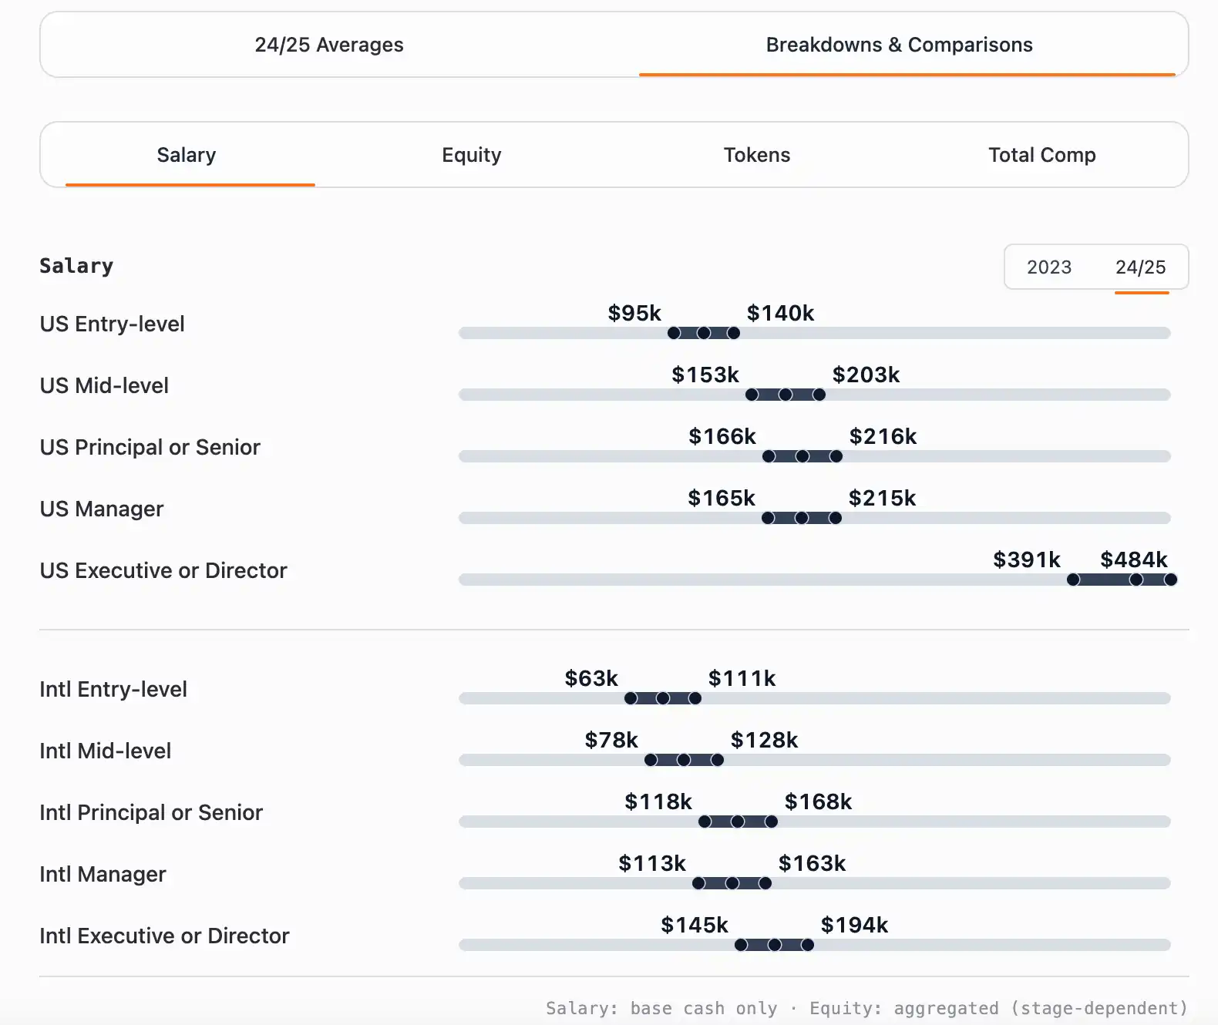Click the midpoint dot on US Mid-level range
This screenshot has width=1218, height=1025.
coord(786,395)
